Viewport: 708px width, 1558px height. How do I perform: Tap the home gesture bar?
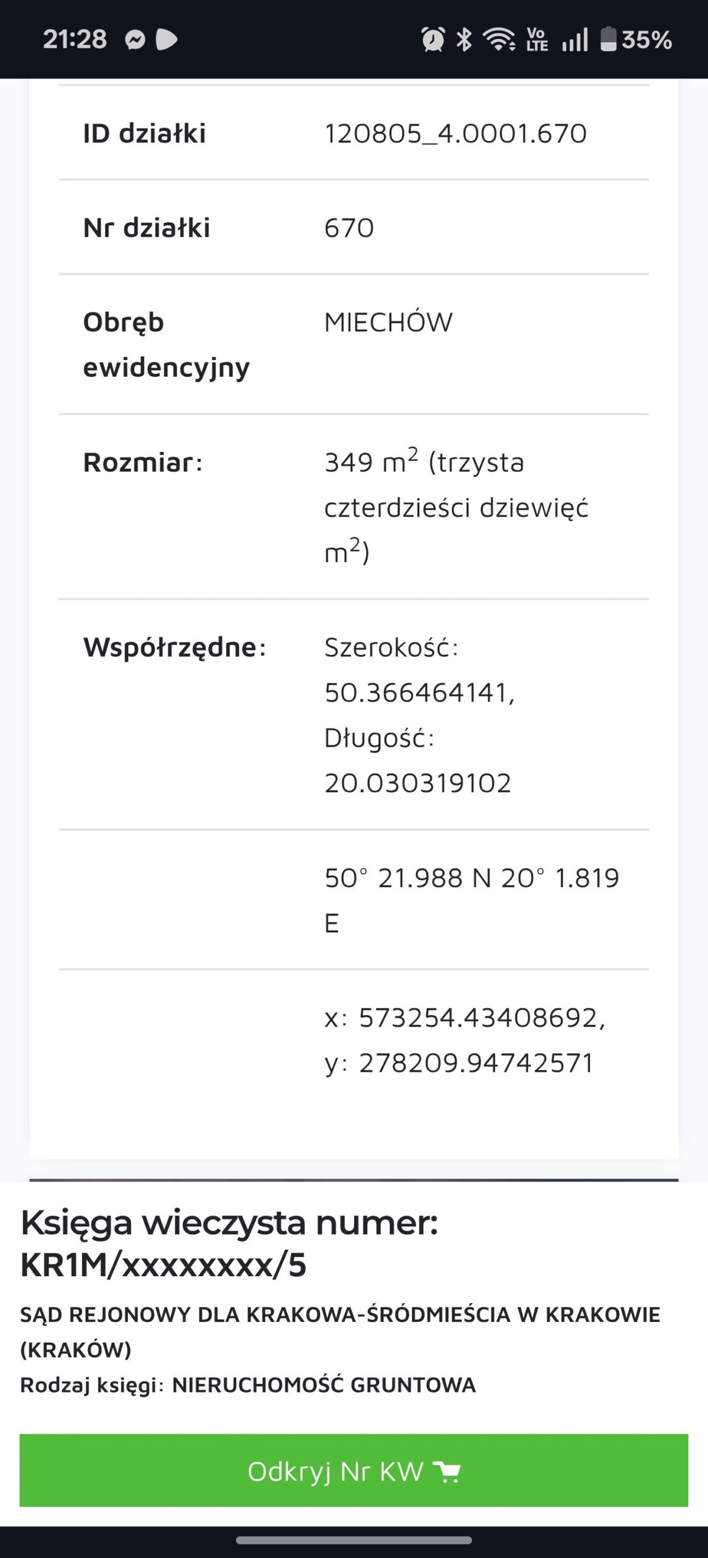pyautogui.click(x=354, y=1541)
